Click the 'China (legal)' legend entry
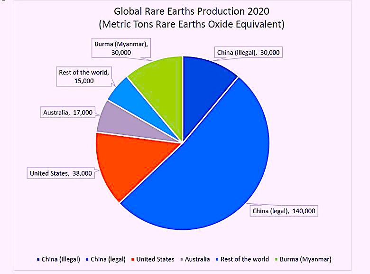This screenshot has height=274, width=370. pyautogui.click(x=106, y=259)
